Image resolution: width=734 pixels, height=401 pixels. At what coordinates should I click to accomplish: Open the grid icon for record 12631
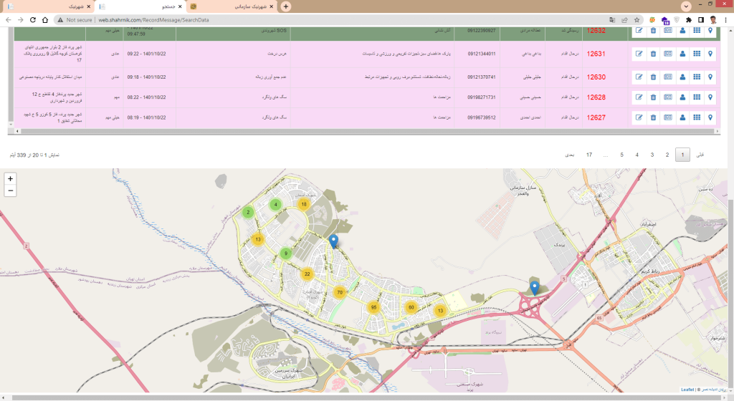696,54
